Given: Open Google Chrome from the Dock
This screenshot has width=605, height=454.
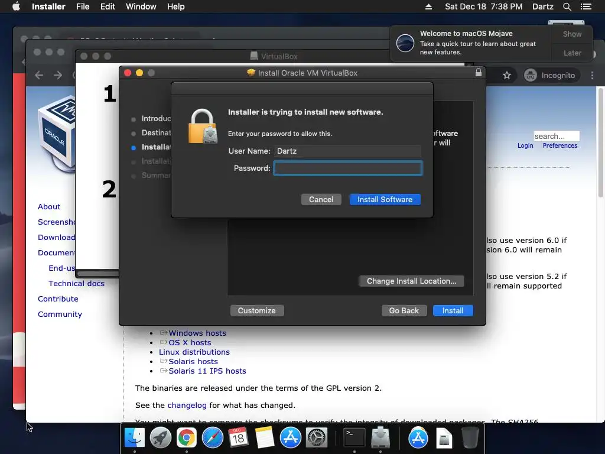Looking at the screenshot, I should click(186, 438).
